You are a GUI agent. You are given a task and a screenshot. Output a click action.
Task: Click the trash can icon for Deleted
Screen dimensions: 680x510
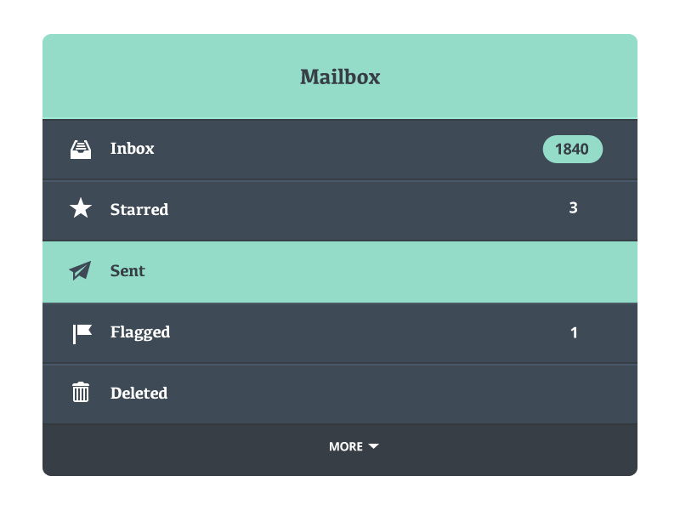[81, 393]
